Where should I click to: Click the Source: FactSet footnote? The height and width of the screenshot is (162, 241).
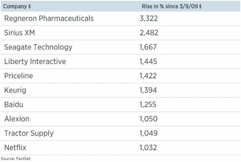point(15,159)
